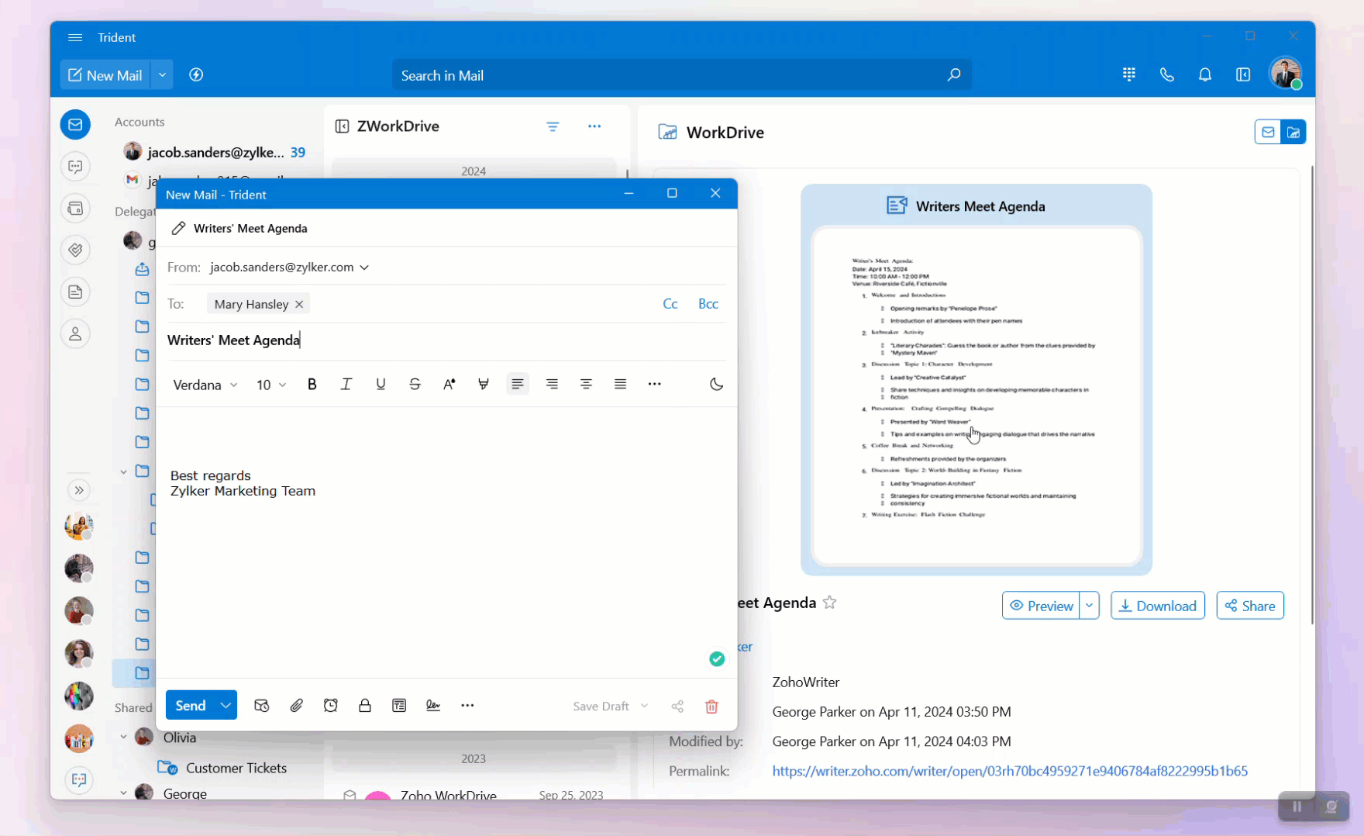Open the Preview options dropdown arrow
1364x836 pixels.
click(x=1090, y=606)
